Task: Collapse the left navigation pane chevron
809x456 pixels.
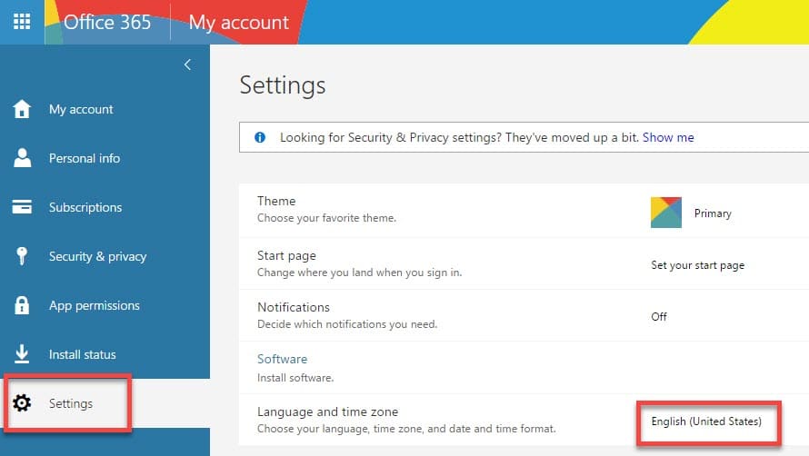Action: (187, 64)
